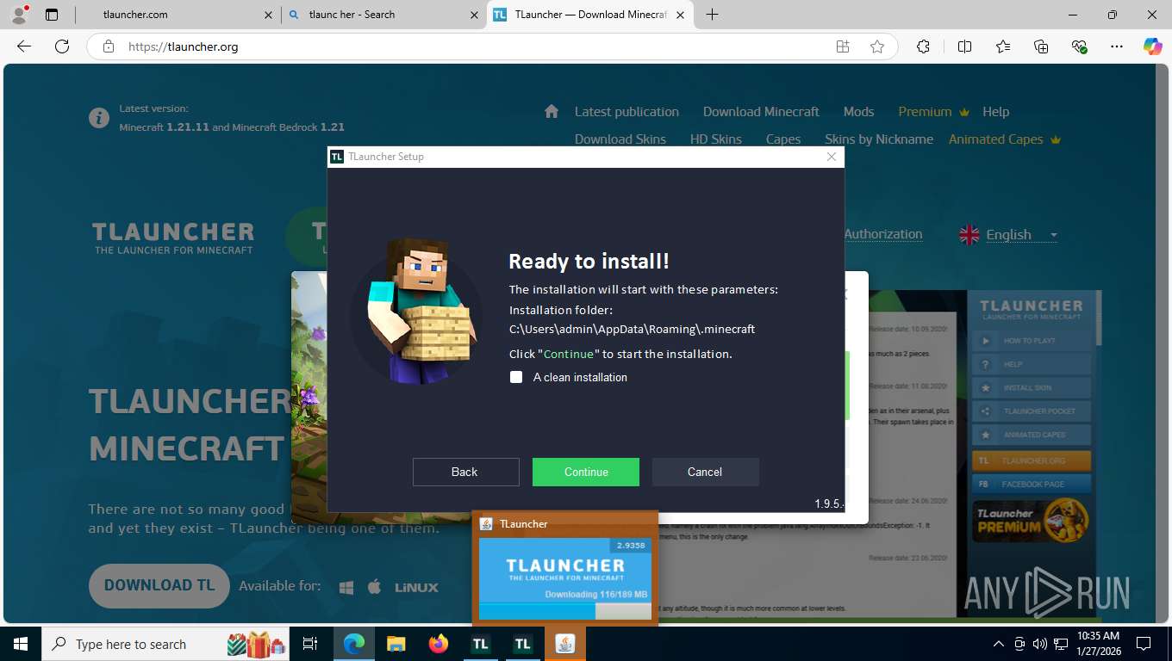The width and height of the screenshot is (1172, 661).
Task: Open the Favorites list icon
Action: coord(1003,46)
